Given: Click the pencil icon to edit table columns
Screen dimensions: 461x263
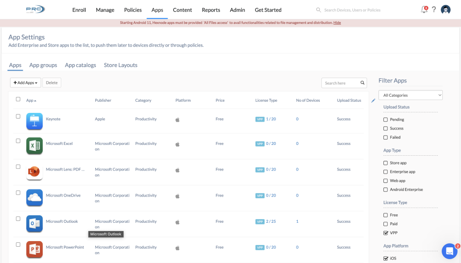Looking at the screenshot, I should click(x=373, y=100).
